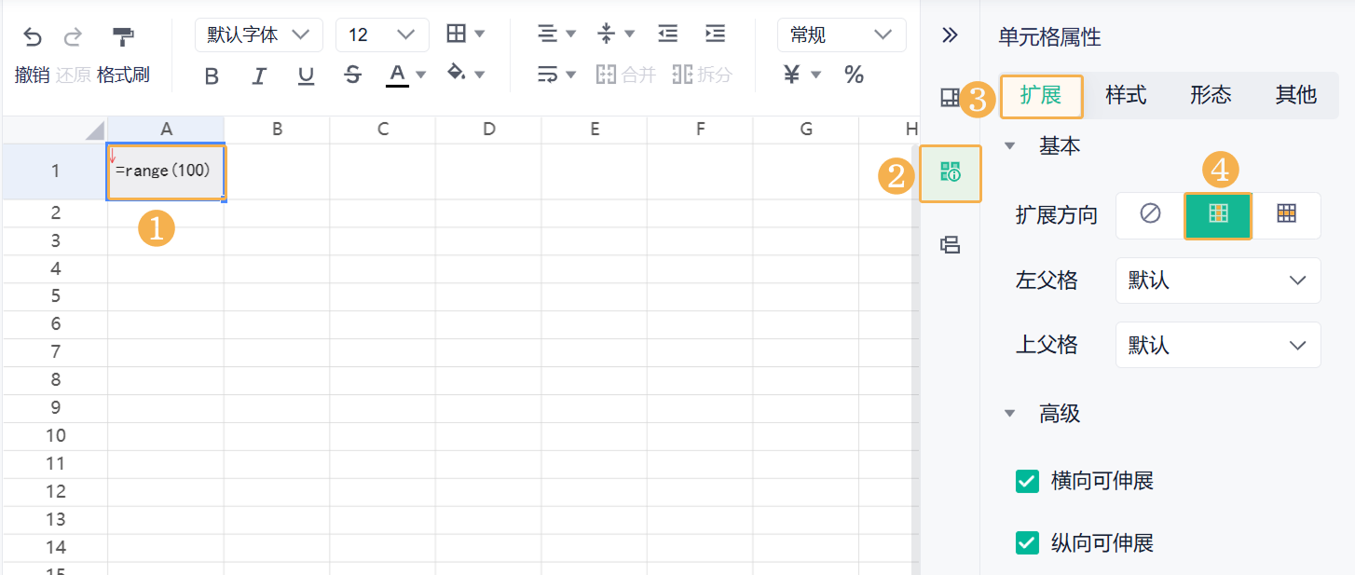Open the font size dropdown

pos(382,34)
